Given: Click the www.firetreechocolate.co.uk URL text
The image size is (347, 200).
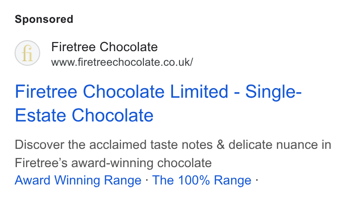Looking at the screenshot, I should (x=122, y=62).
